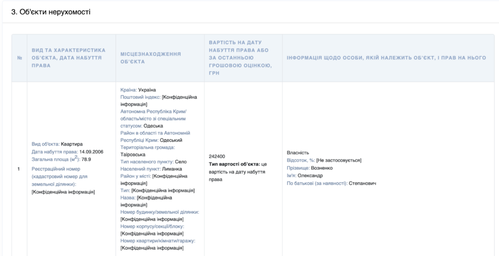Click the «Інформація щодо особи» column header

tap(386, 57)
